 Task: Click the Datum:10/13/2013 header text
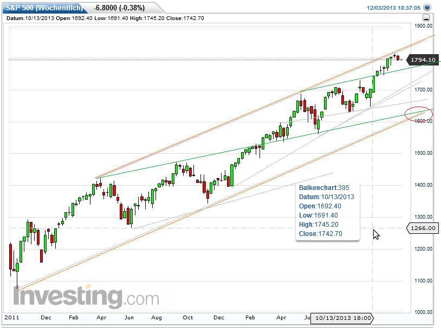[30, 18]
